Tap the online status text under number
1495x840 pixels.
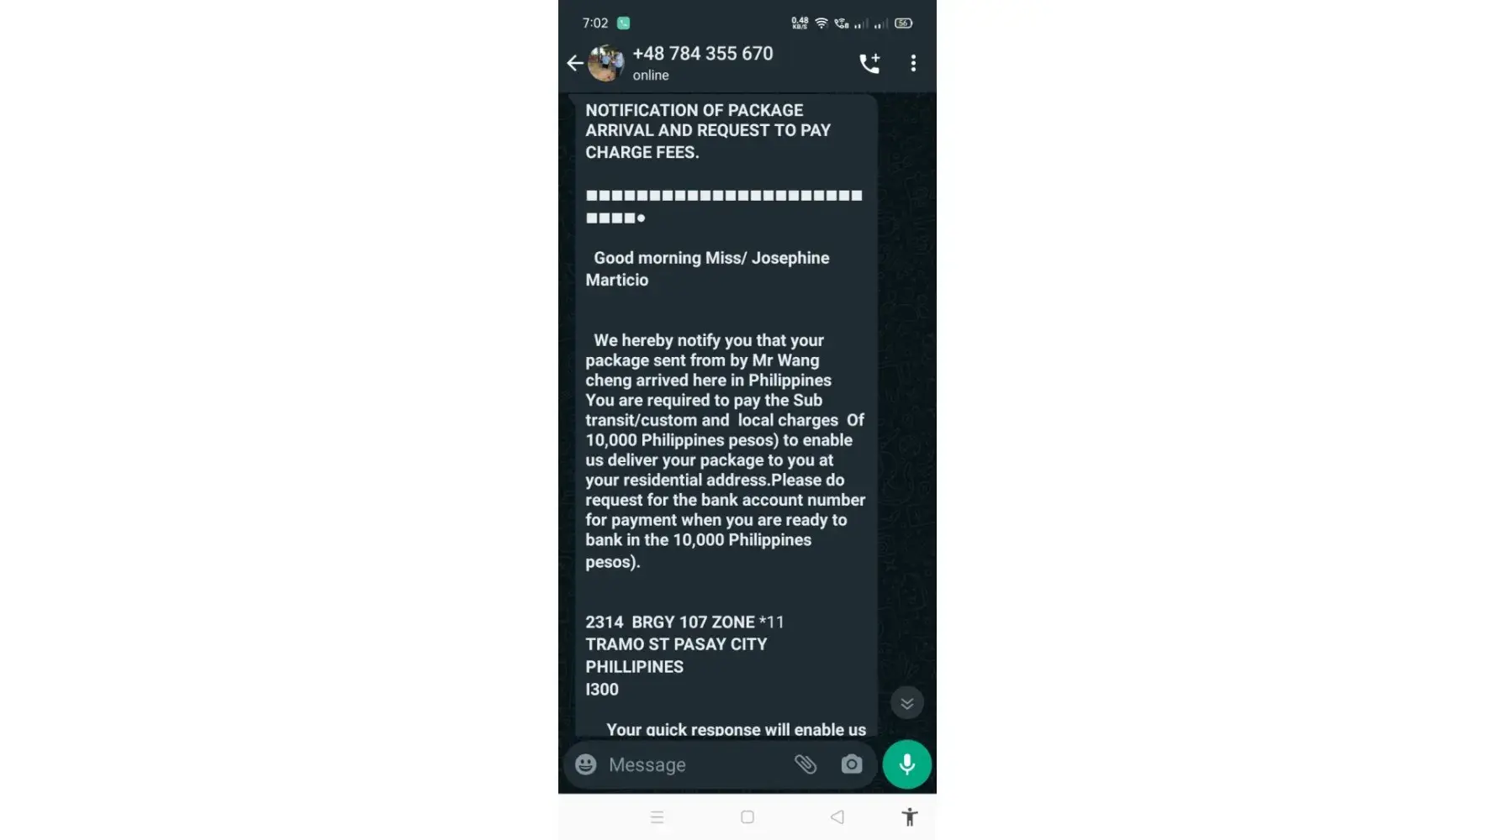[x=651, y=76]
